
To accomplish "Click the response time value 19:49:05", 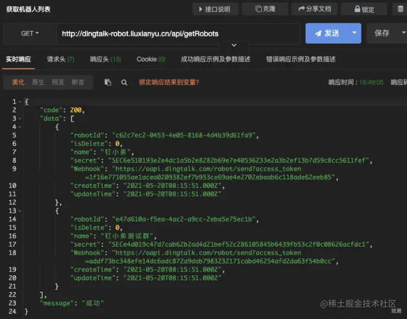I will point(372,82).
